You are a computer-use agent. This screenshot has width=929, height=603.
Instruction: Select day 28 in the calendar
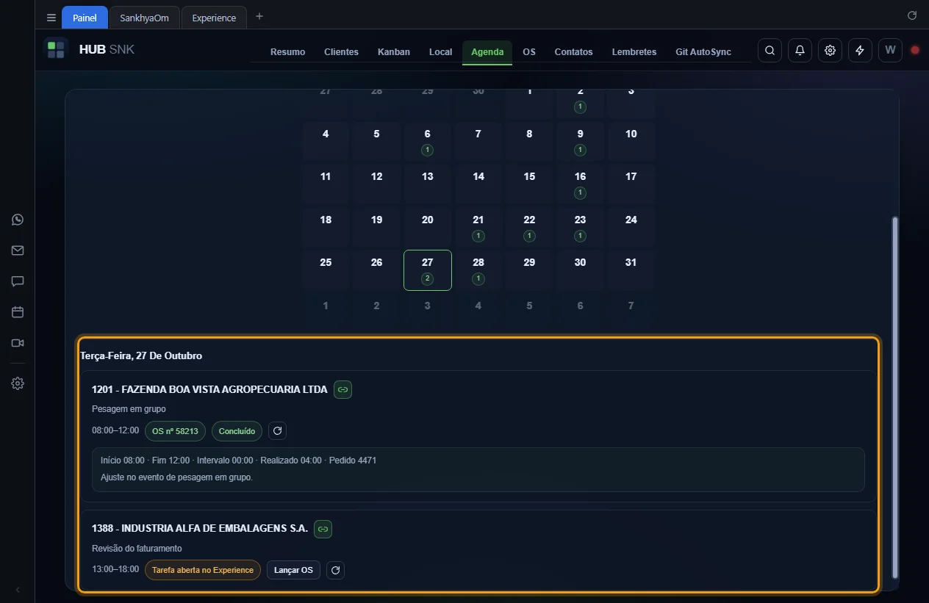478,270
